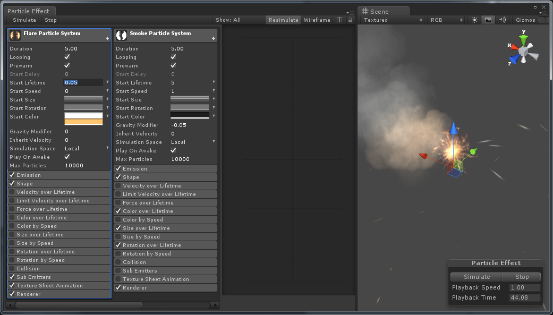Switch to the Scene tab
553x315 pixels.
click(384, 11)
